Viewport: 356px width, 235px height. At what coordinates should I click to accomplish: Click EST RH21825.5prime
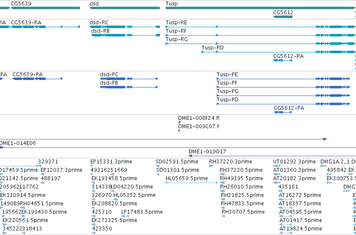[242, 195]
